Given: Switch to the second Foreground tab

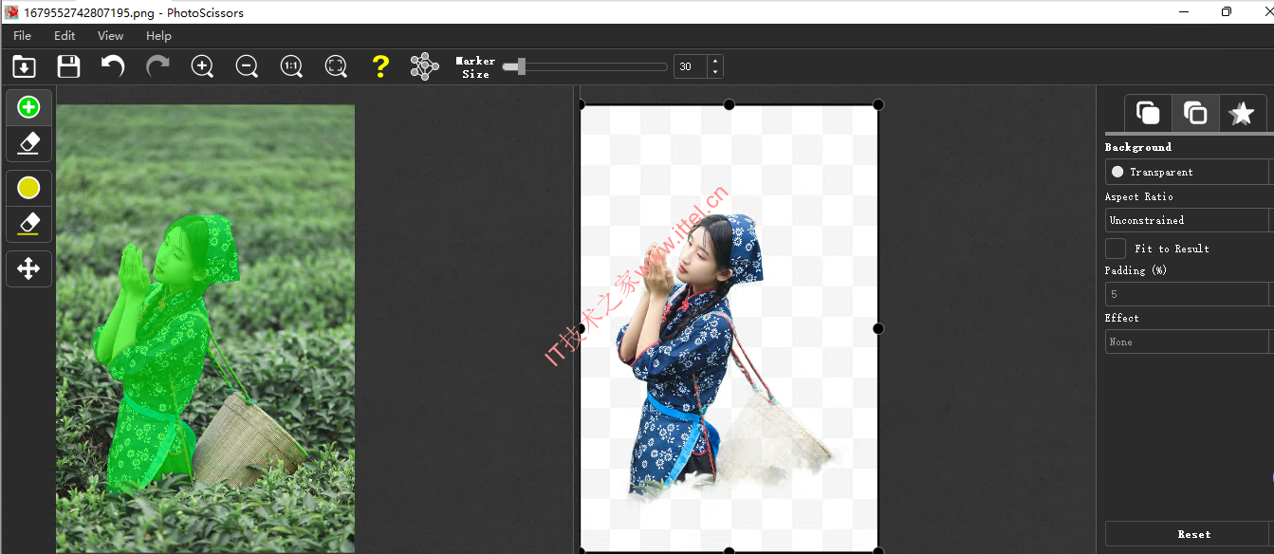Looking at the screenshot, I should coord(1195,114).
